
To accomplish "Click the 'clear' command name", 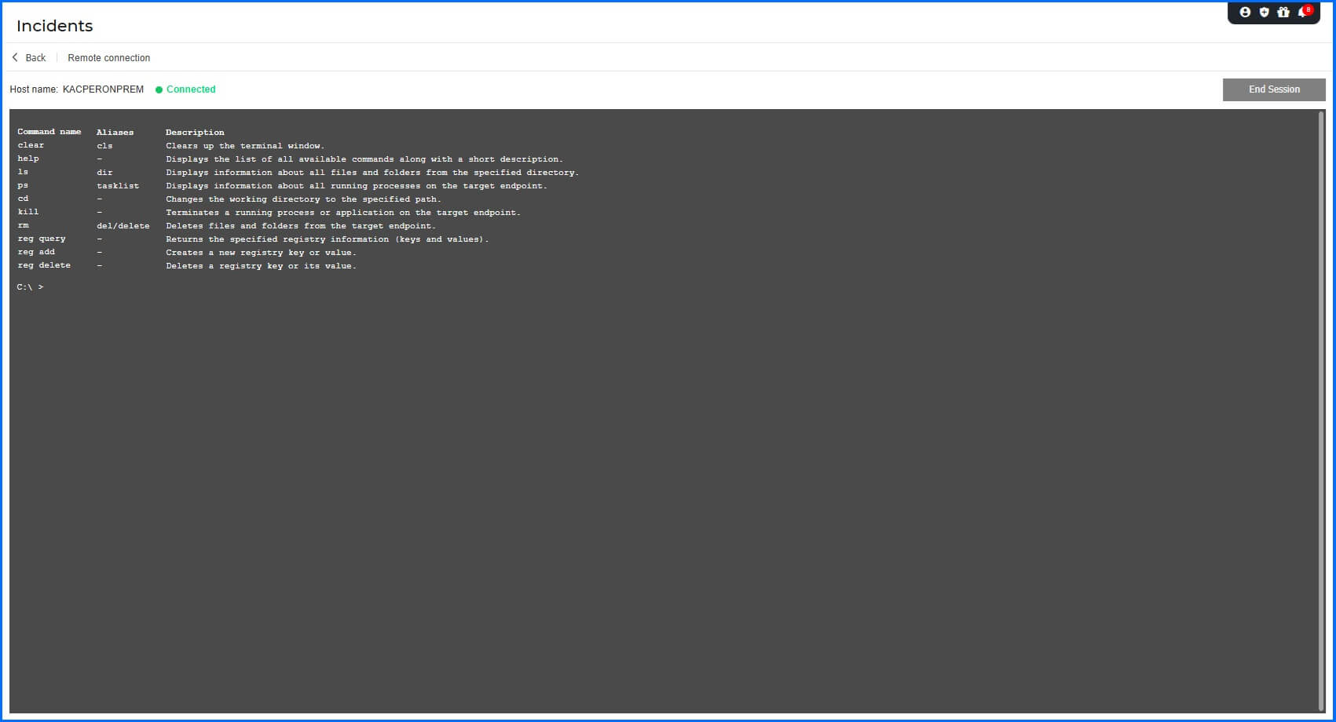I will 31,145.
